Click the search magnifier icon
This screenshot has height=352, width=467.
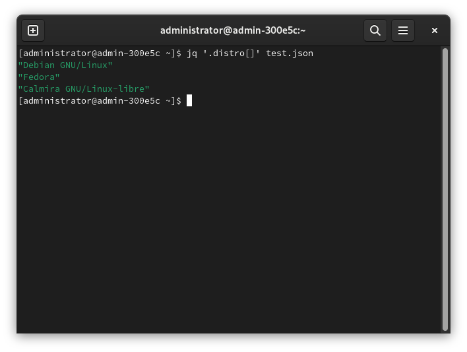click(x=375, y=30)
